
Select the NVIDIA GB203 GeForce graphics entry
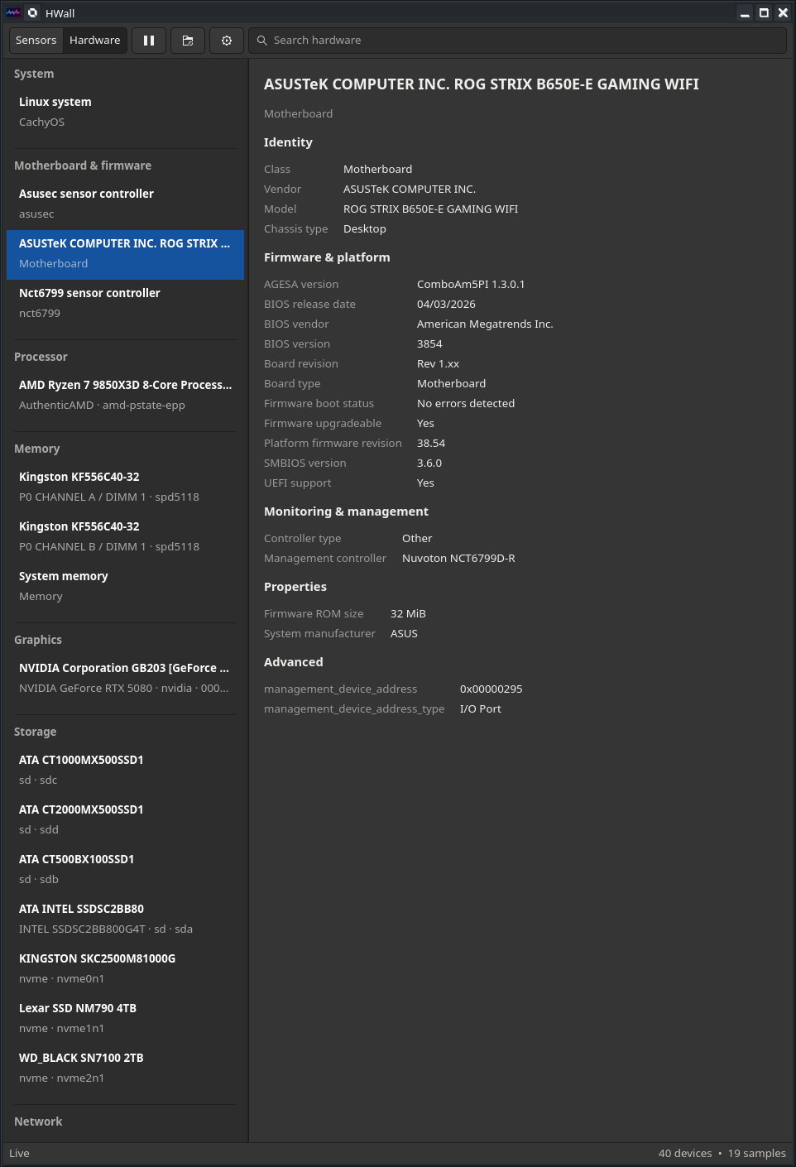pos(125,678)
